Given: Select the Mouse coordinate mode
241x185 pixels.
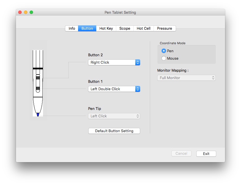Looking at the screenshot, I should tap(164, 58).
